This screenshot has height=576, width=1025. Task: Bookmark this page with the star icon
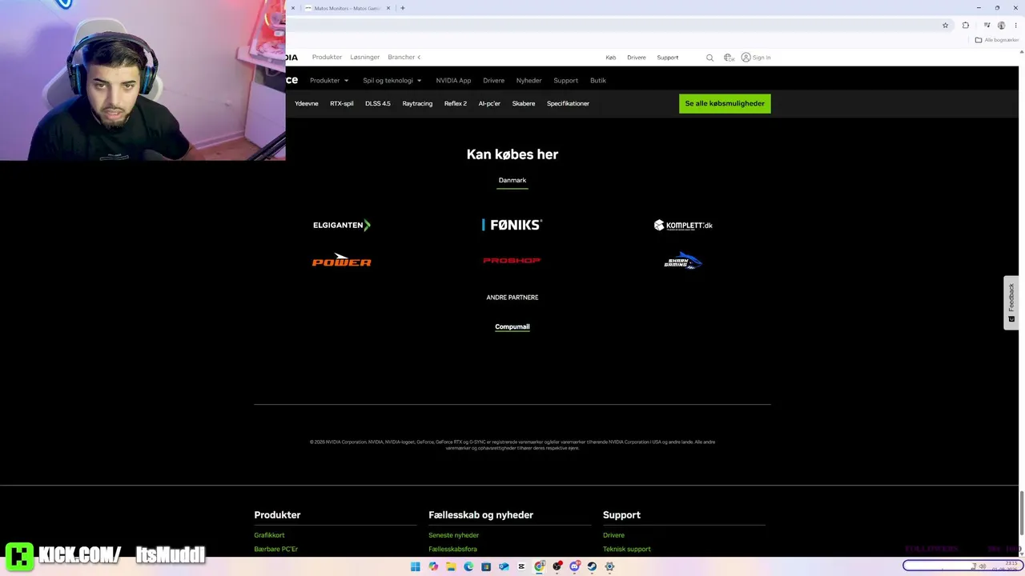pyautogui.click(x=945, y=25)
